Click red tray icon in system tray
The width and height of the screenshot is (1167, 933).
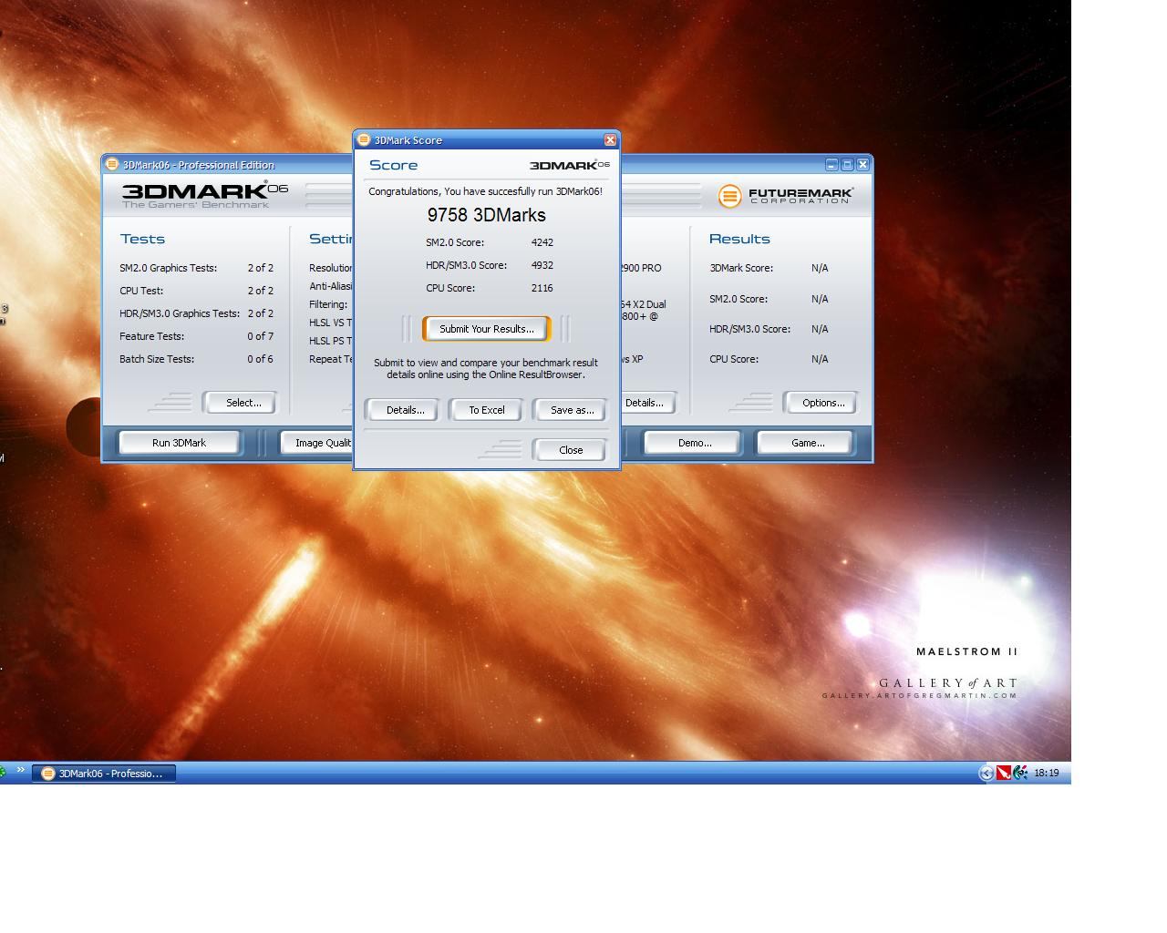tap(1004, 773)
